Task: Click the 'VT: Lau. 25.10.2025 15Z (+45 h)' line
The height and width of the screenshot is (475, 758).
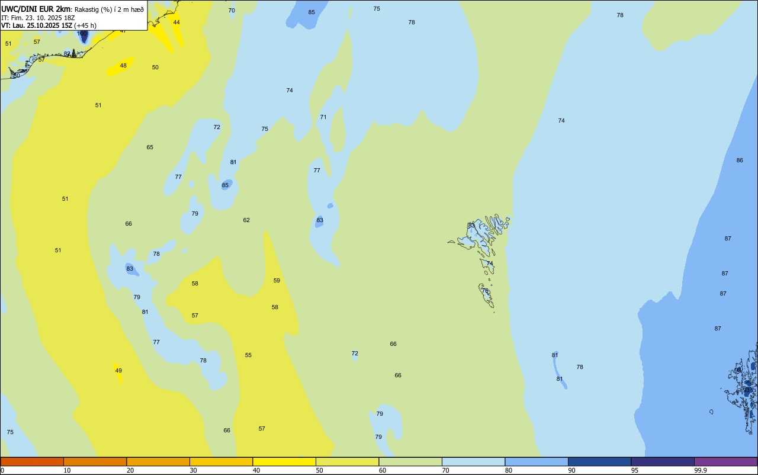Action: (x=49, y=25)
